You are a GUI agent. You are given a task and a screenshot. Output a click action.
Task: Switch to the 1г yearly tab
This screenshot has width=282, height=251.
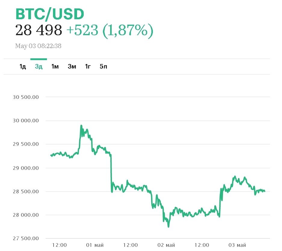coord(88,66)
